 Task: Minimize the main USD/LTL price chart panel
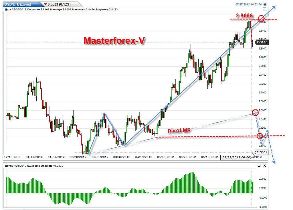pos(265,9)
